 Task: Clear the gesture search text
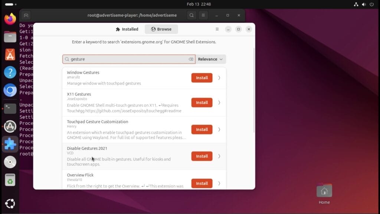pyautogui.click(x=191, y=59)
